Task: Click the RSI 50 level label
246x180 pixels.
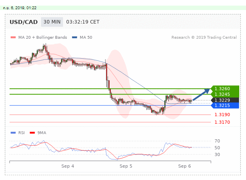Action: click(x=217, y=148)
